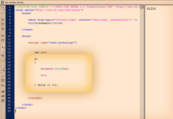Click the DOCTYPE declaration on line 1
Viewport: 173px width, 119px height.
(x=78, y=7)
